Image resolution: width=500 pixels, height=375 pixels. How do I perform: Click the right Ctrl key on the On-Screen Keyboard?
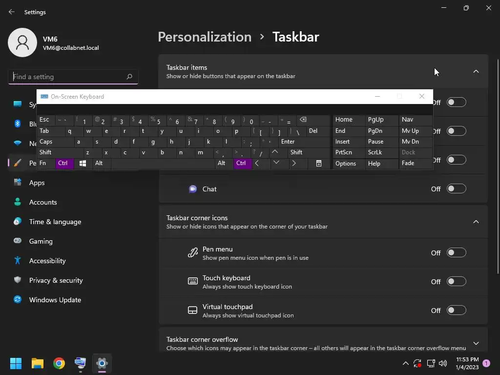242,163
